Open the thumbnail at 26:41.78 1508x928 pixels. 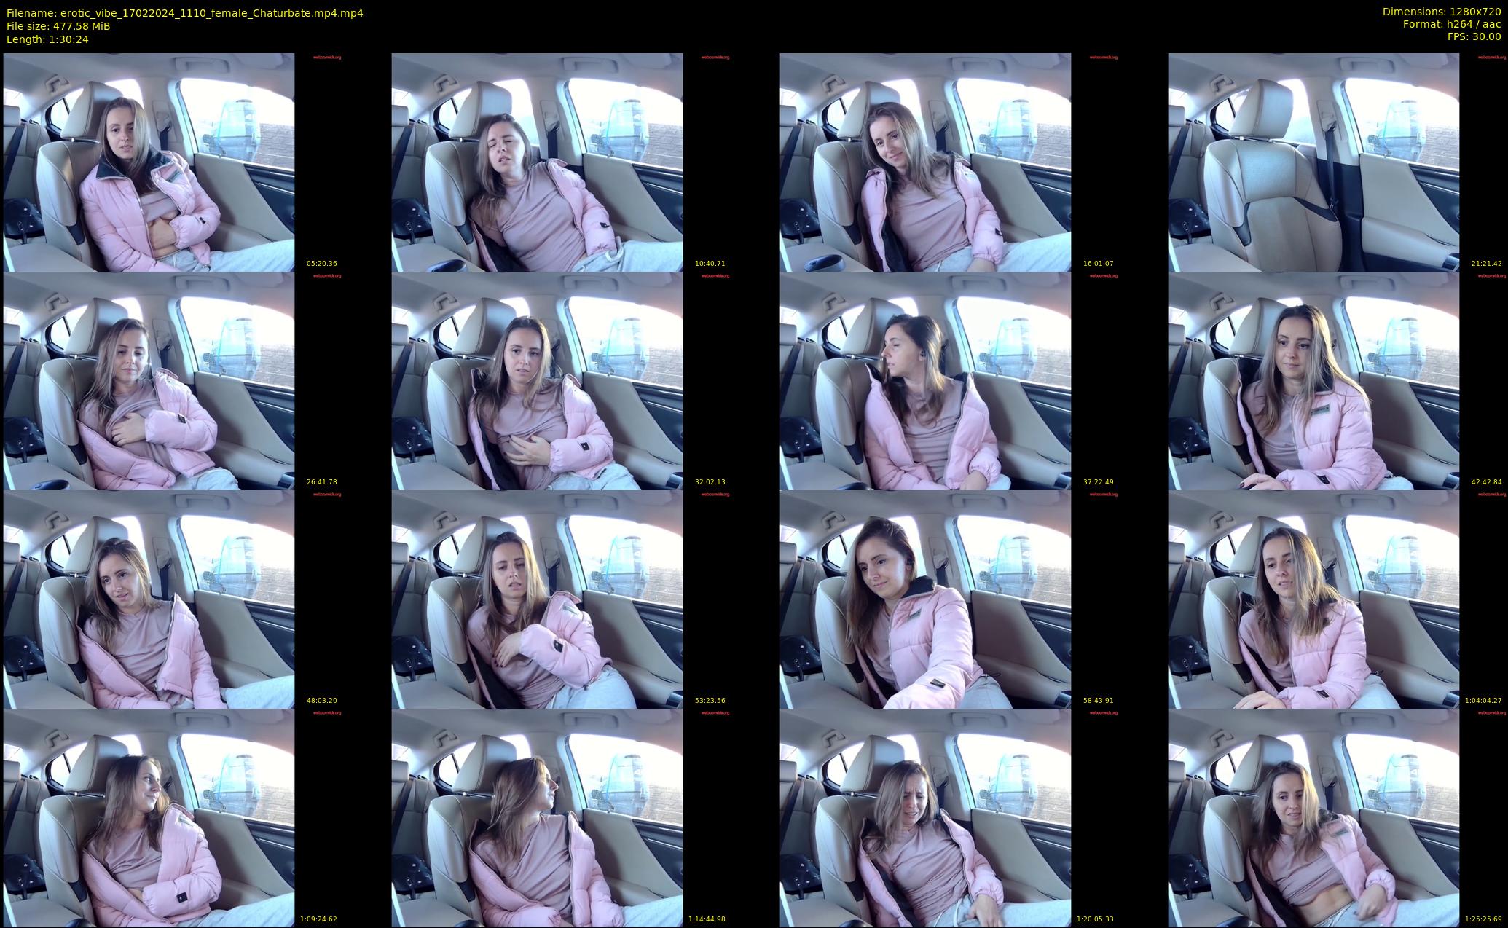point(149,381)
